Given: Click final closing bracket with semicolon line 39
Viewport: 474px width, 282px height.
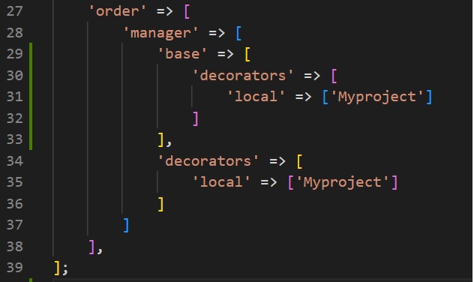Looking at the screenshot, I should coord(61,268).
